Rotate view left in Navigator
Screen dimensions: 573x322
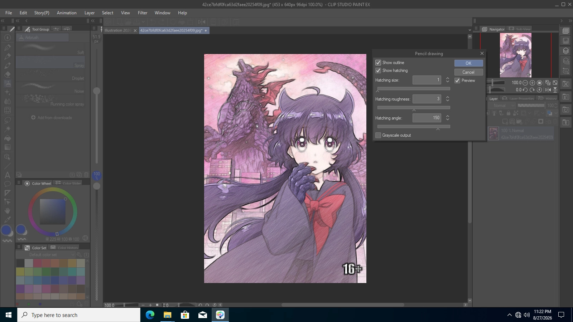tap(525, 90)
